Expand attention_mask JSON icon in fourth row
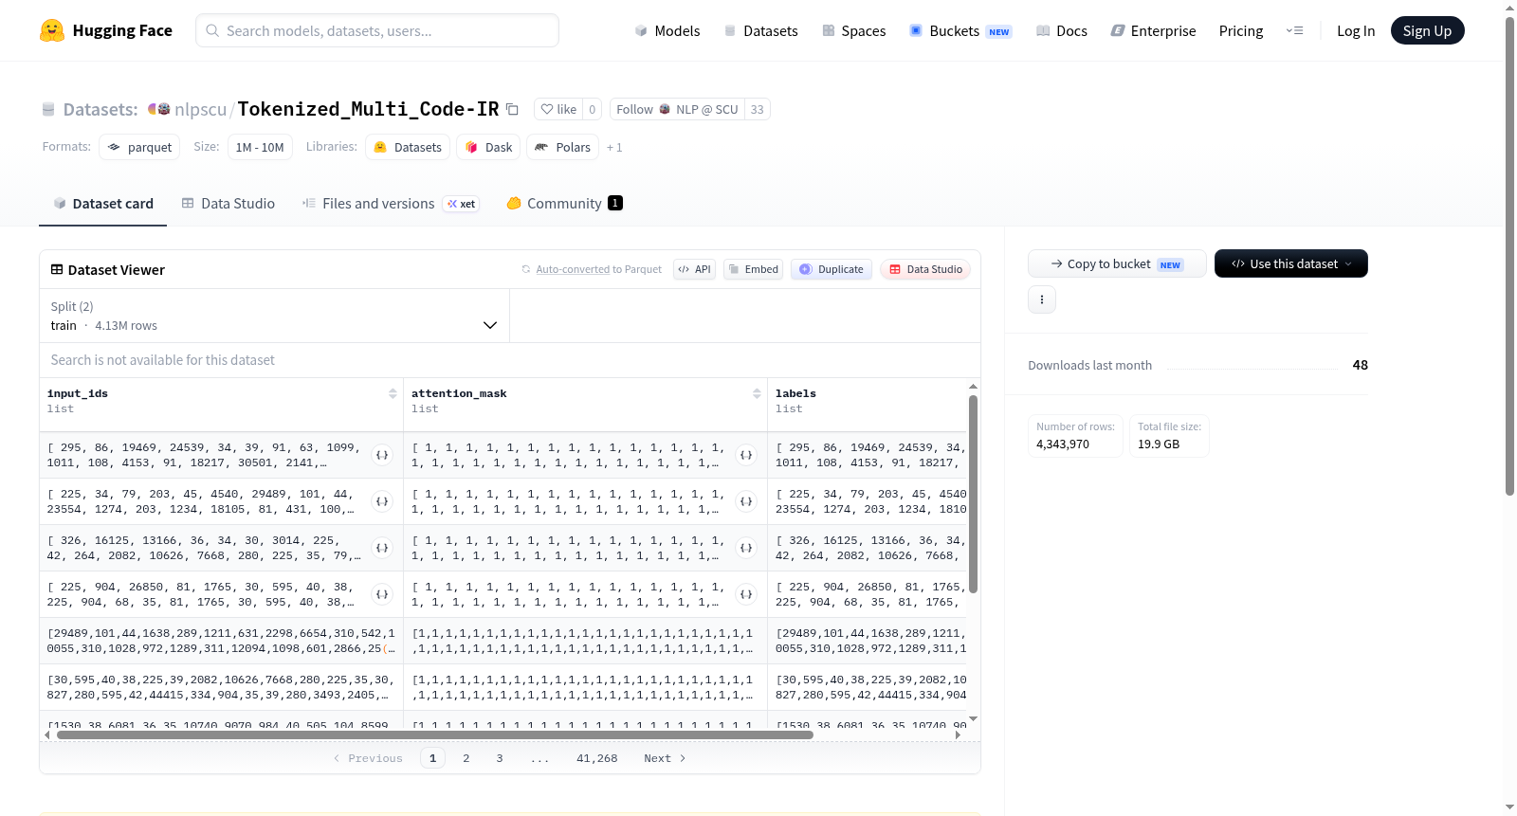 point(746,594)
